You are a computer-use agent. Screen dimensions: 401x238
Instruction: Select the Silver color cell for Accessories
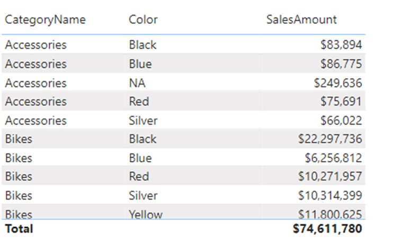click(x=143, y=121)
